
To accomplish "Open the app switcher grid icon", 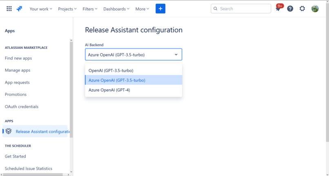I will [x=9, y=9].
